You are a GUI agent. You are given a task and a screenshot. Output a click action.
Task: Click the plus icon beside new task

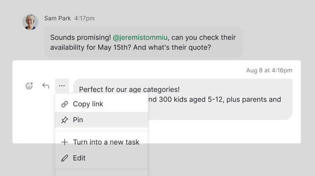click(64, 142)
